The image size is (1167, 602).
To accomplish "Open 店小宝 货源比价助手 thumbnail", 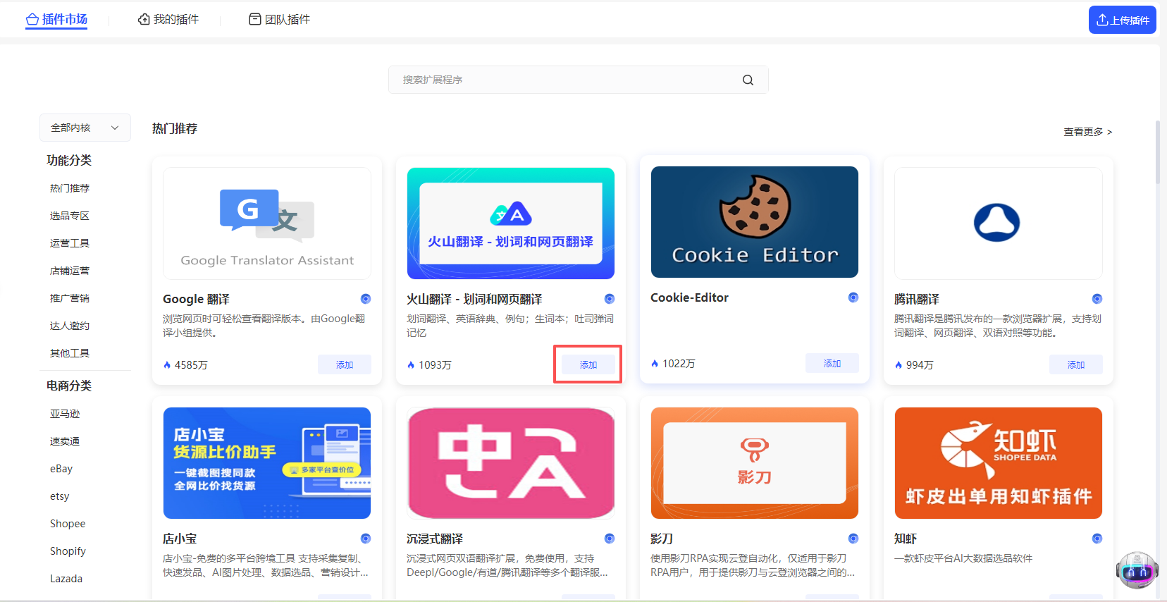I will coord(267,463).
